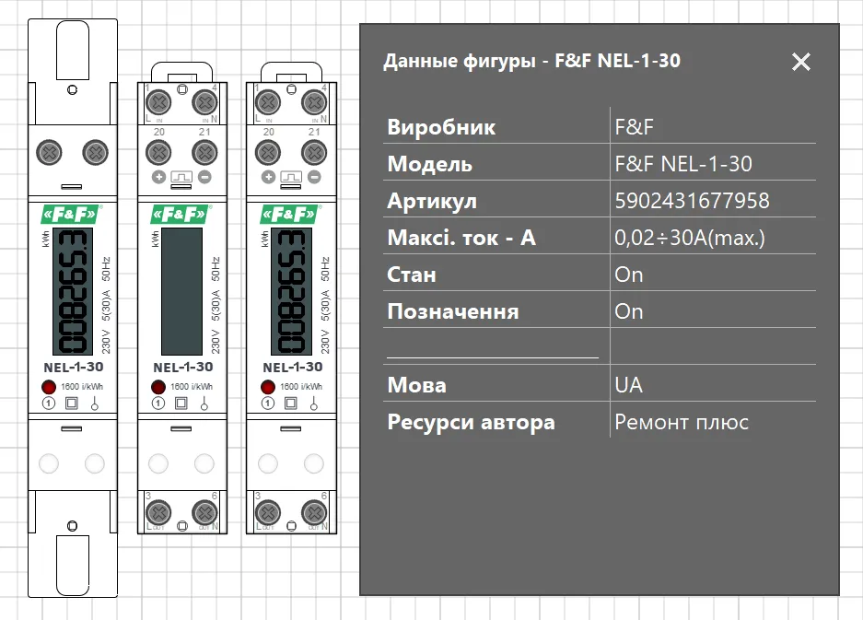Click the red LED on the left meter
Screen dimensions: 863x620
pyautogui.click(x=49, y=387)
